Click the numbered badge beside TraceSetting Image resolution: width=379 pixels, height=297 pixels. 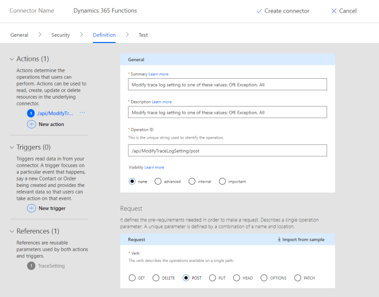31,266
